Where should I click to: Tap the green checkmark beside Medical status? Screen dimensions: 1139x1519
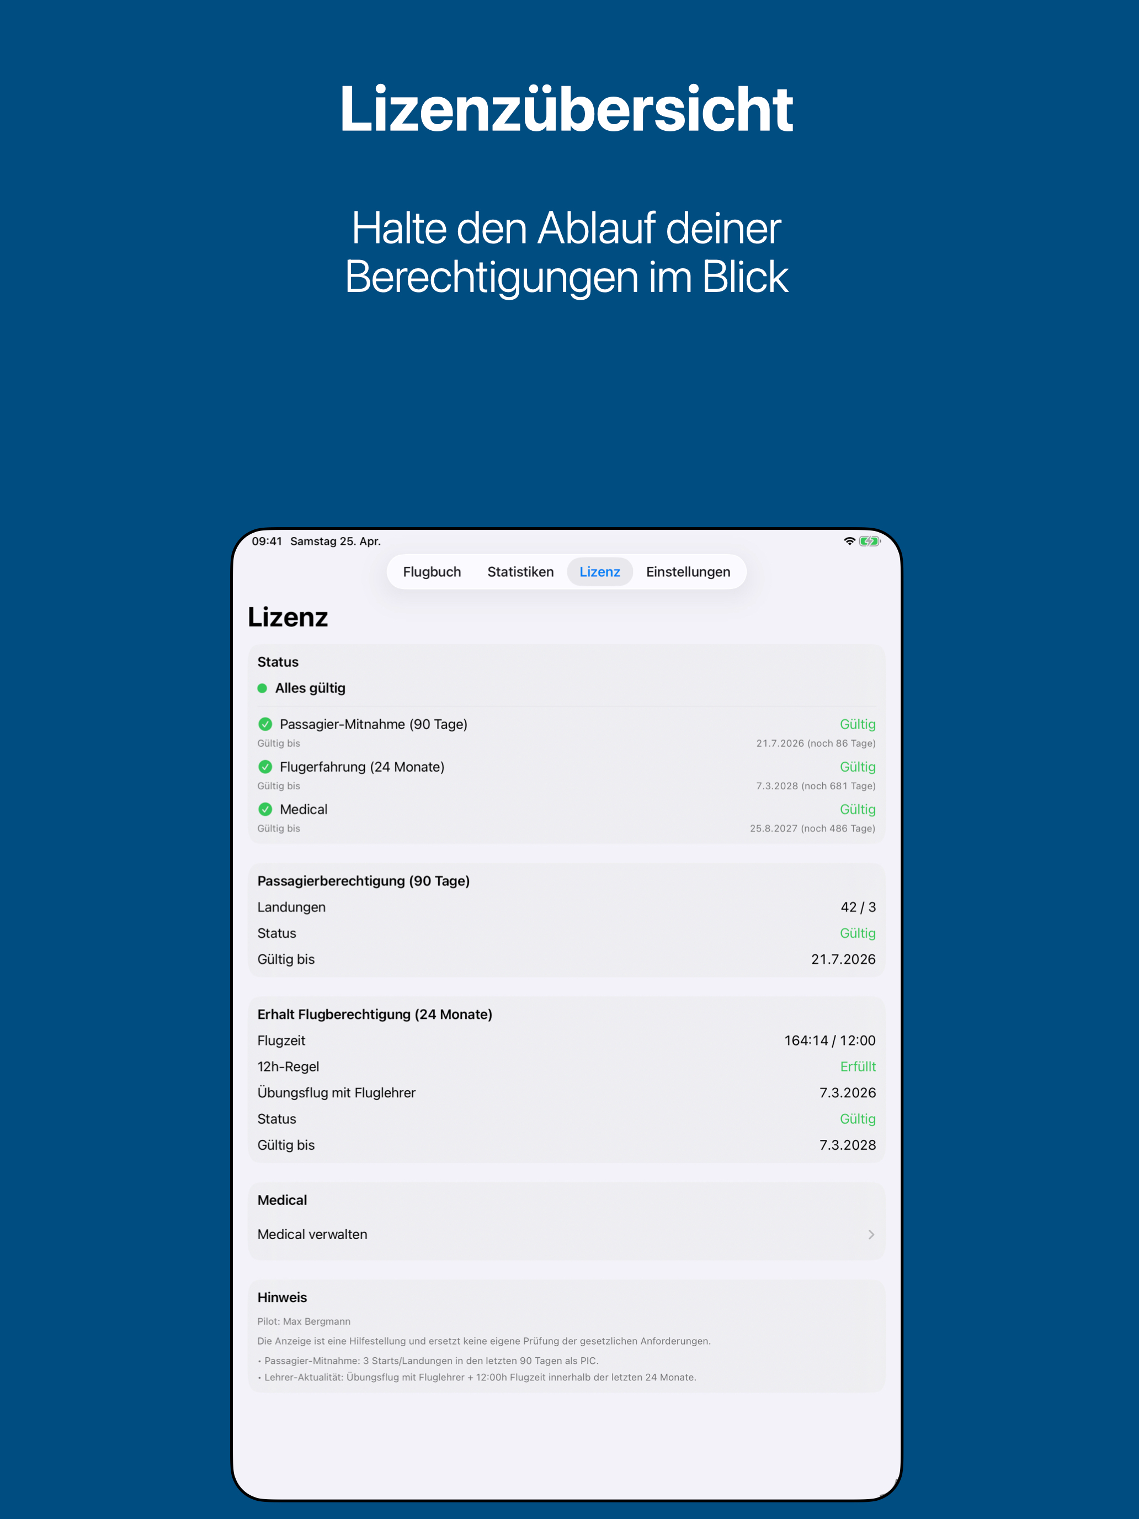(x=265, y=809)
